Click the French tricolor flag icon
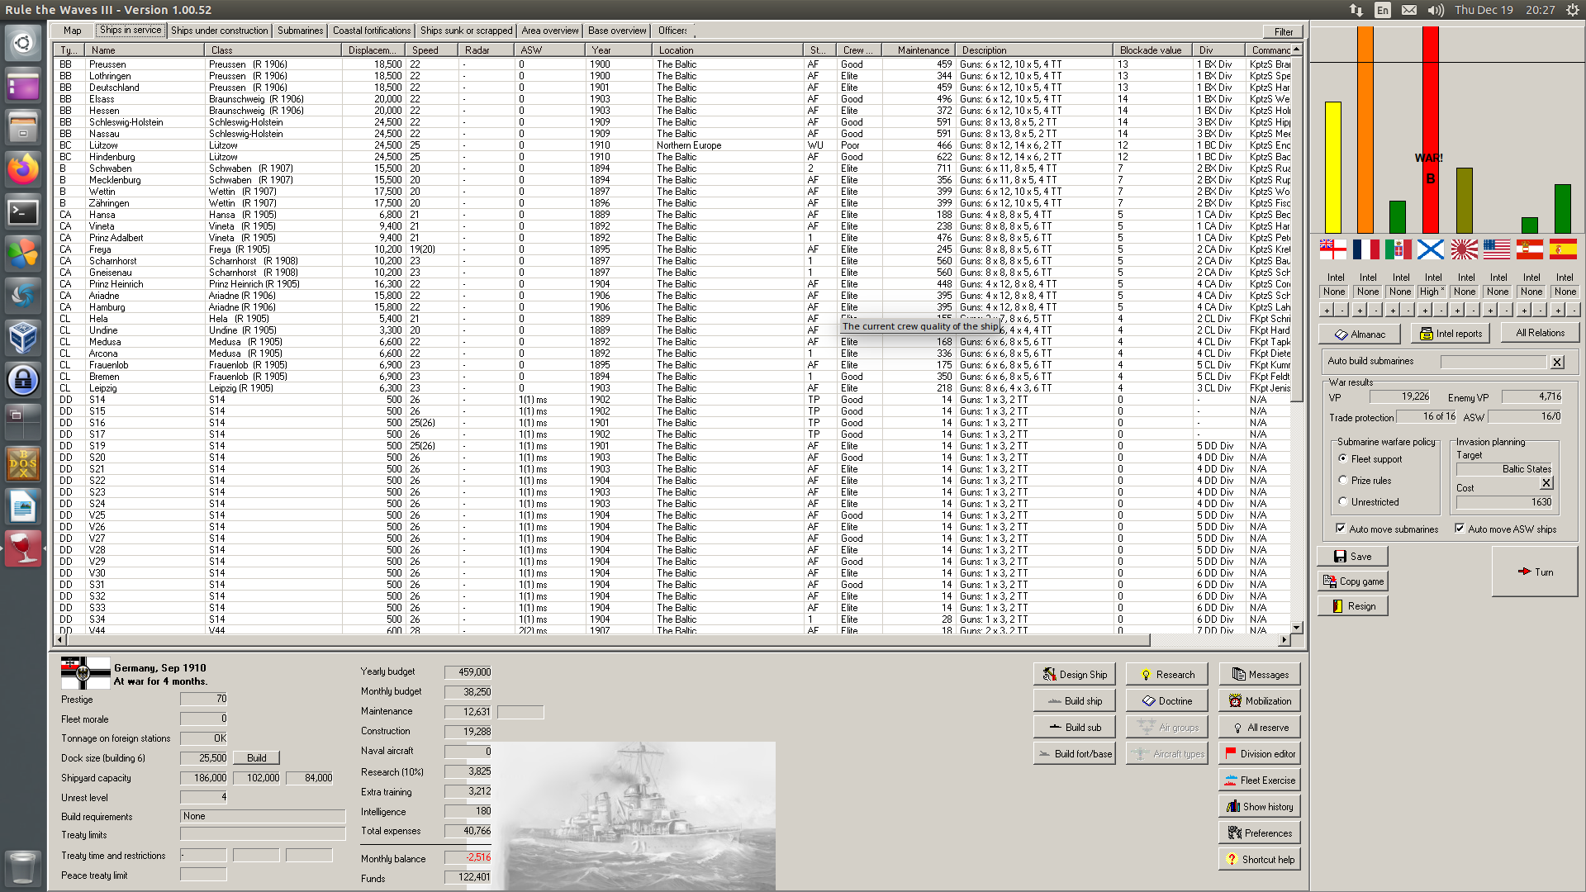1586x892 pixels. point(1365,249)
